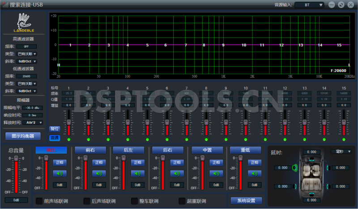Click band 15 Q值 field
This screenshot has width=358, height=209.
coord(344,99)
